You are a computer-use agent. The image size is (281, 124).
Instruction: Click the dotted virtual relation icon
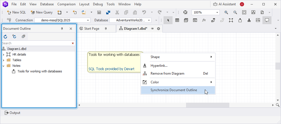222,20
